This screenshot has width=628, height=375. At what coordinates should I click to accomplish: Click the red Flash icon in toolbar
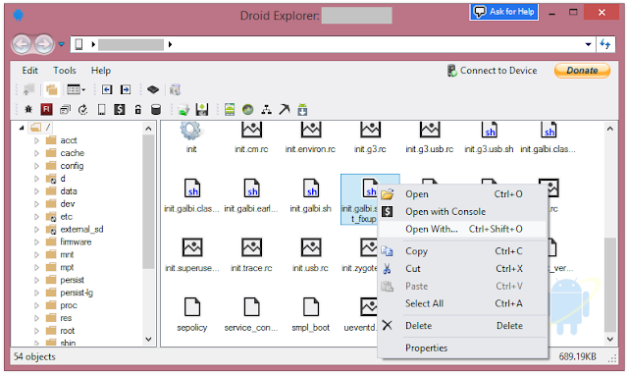(46, 109)
